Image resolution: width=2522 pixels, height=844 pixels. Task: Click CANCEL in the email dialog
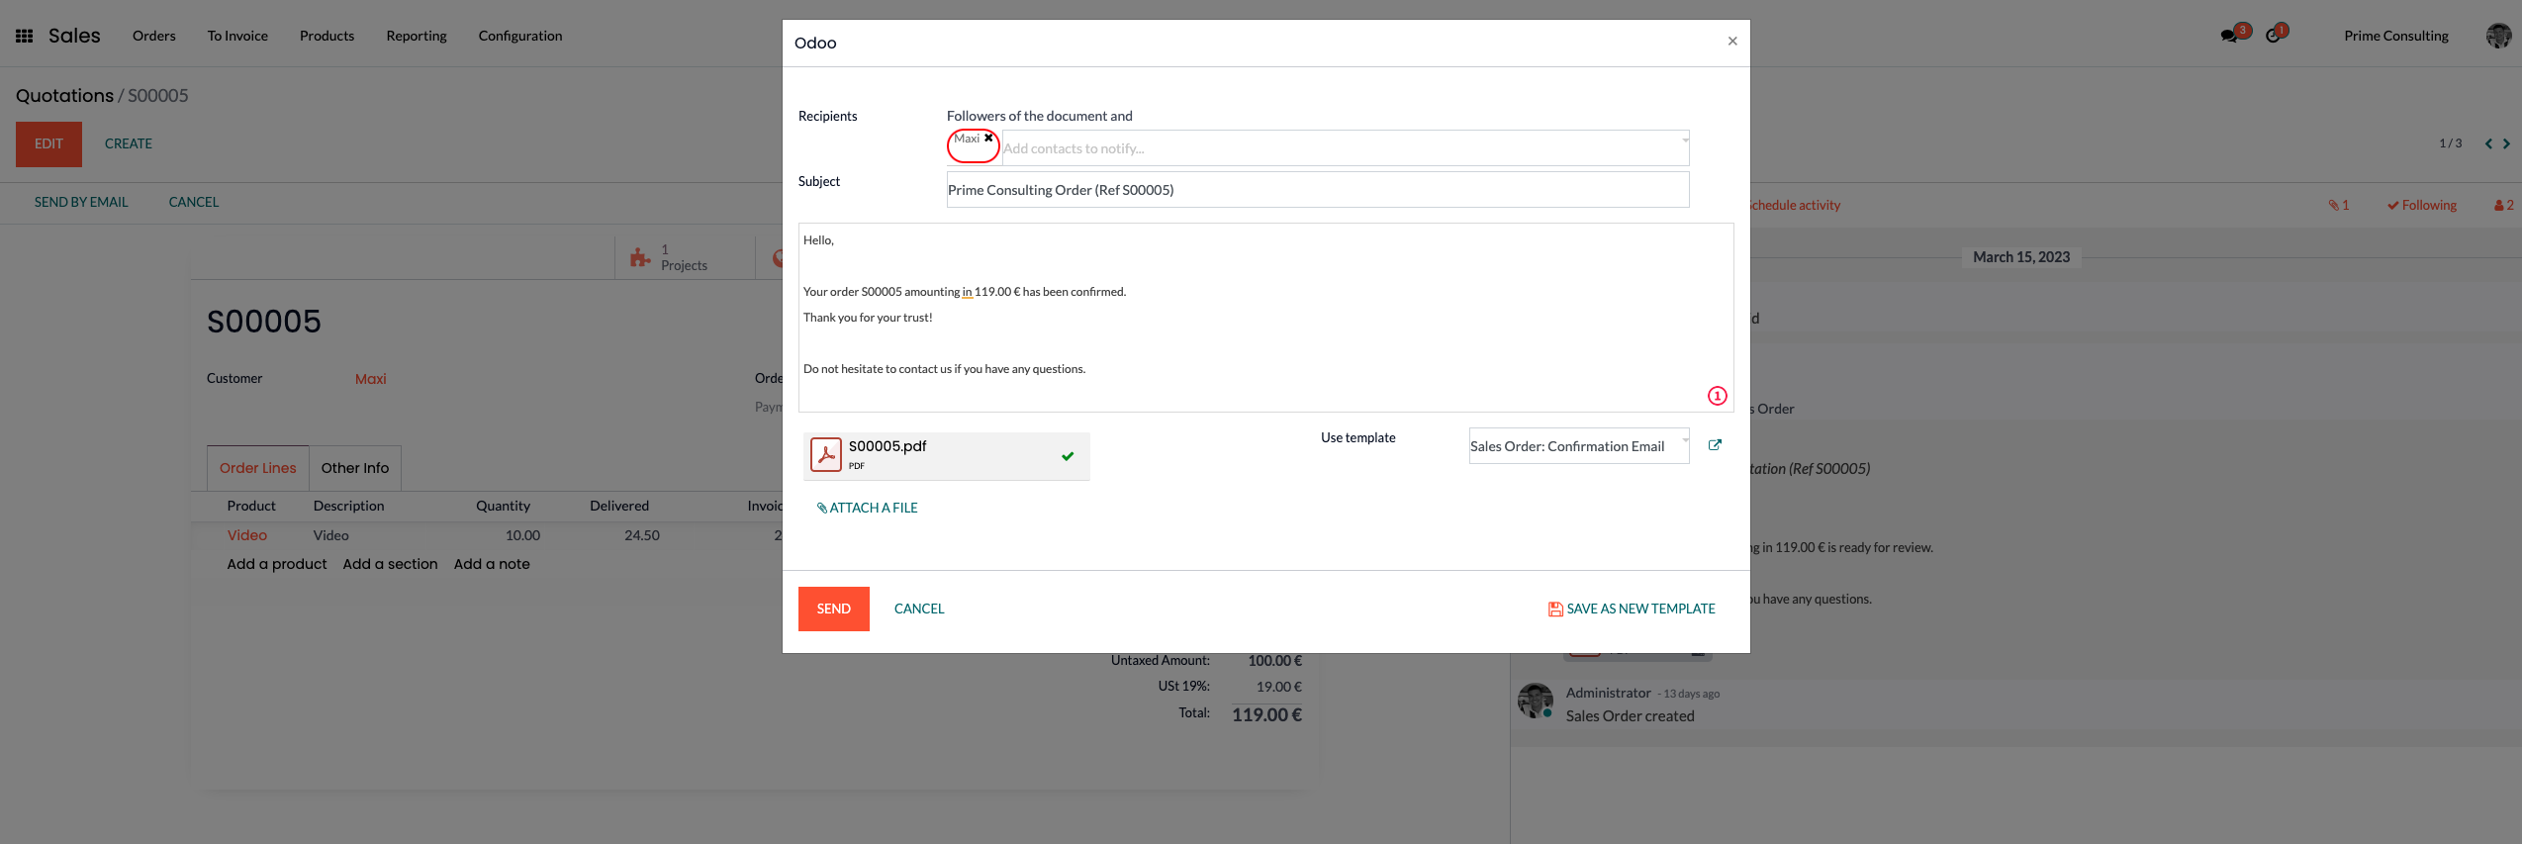pyautogui.click(x=919, y=609)
